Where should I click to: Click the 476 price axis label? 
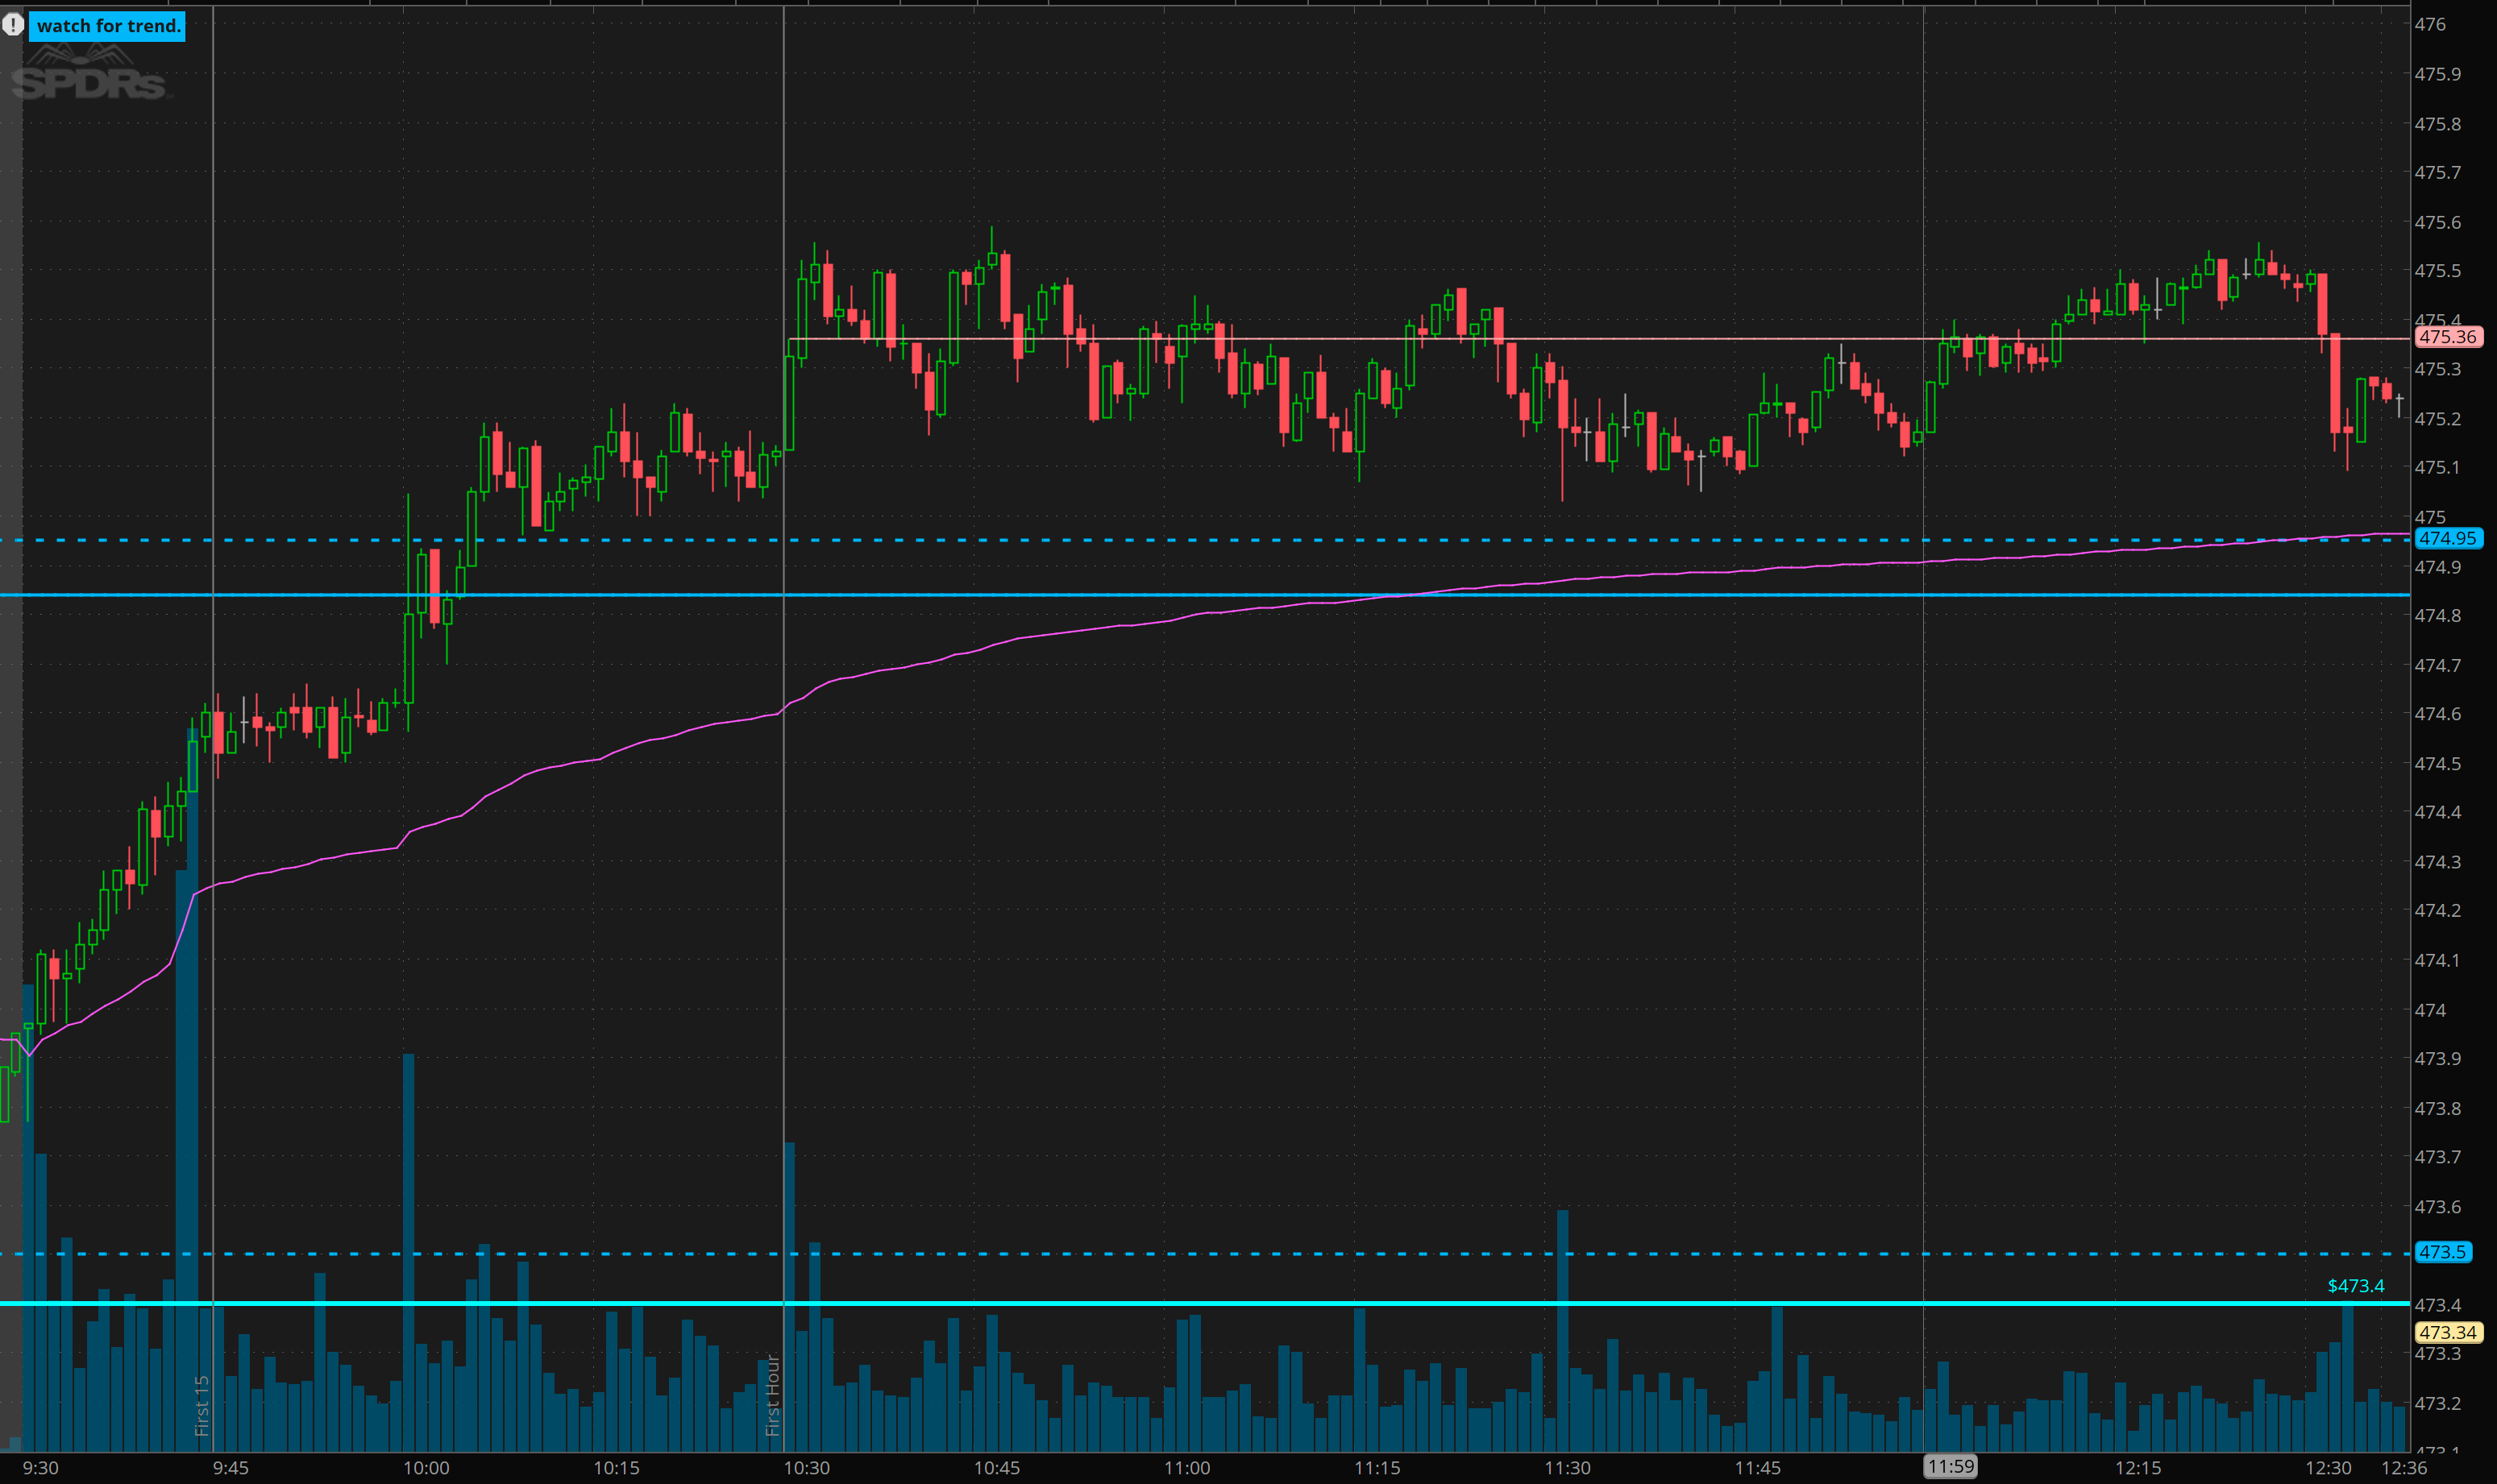(2430, 24)
